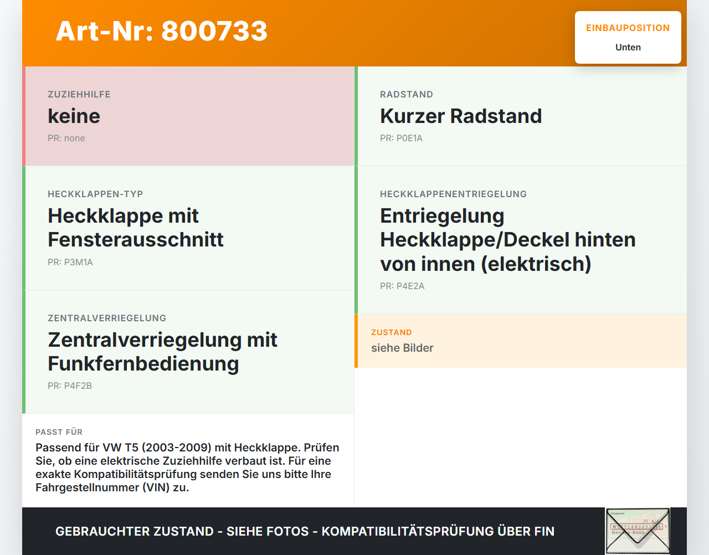The height and width of the screenshot is (555, 709).
Task: Select Zentralverriegelung mit Funkfernbedienung entry
Action: 162,352
